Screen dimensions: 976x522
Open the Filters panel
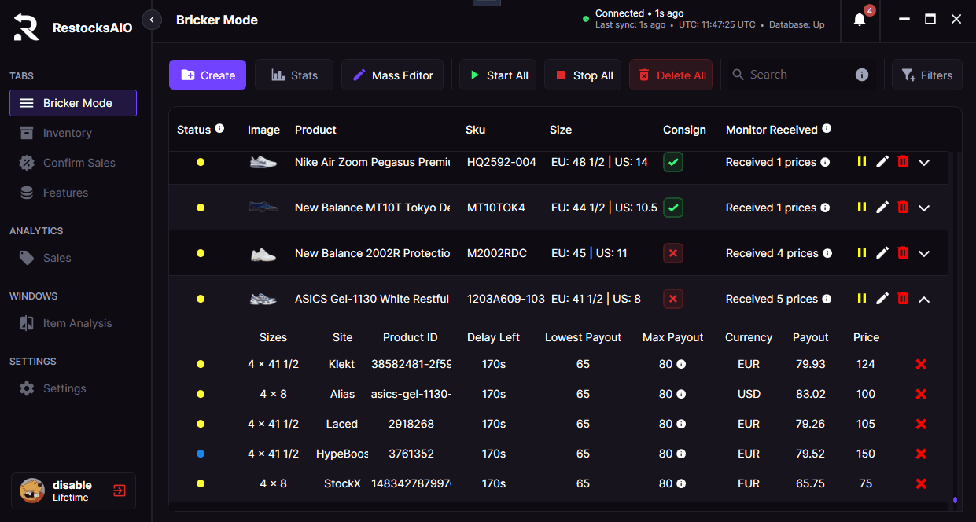coord(926,75)
